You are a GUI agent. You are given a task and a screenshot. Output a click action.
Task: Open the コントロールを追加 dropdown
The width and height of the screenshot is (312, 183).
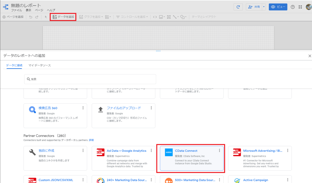pyautogui.click(x=132, y=17)
